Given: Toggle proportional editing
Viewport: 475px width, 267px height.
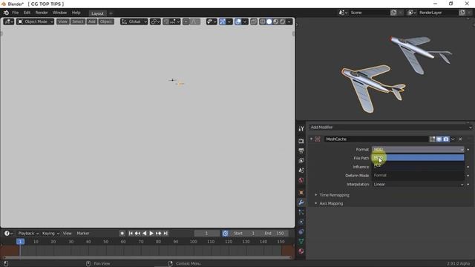Looking at the screenshot, I should [186, 22].
